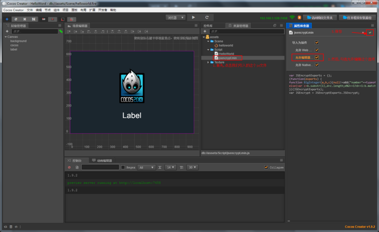
Task: Click the assets search input field
Action: 246,31
